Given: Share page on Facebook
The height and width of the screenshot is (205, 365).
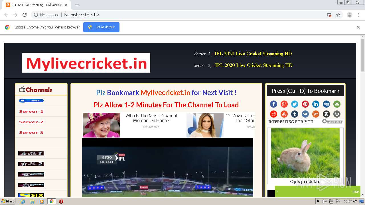Looking at the screenshot, I should coord(273,104).
